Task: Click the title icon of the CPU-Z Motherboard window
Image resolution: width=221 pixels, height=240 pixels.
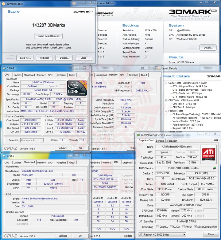Action: [4, 156]
